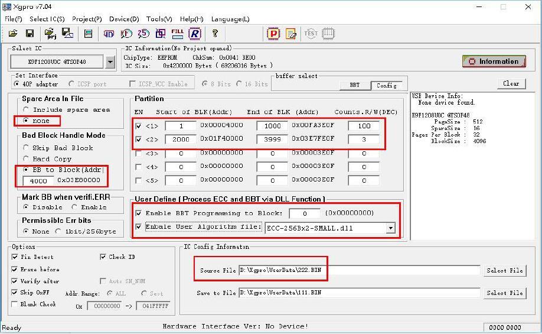
Task: Click the Source File path field
Action: pos(359,270)
